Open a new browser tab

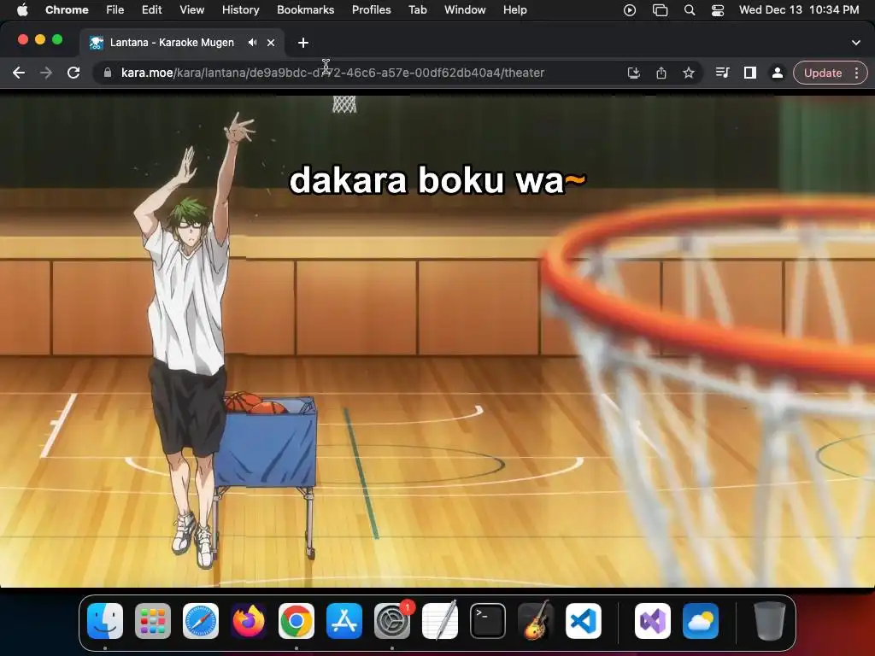point(303,43)
